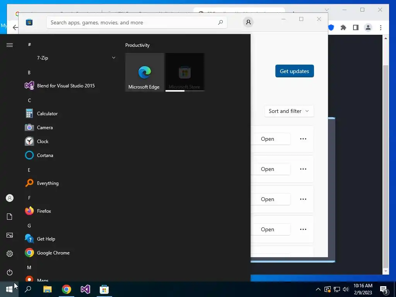The image size is (396, 297).
Task: Open more options for third app row
Action: click(303, 199)
